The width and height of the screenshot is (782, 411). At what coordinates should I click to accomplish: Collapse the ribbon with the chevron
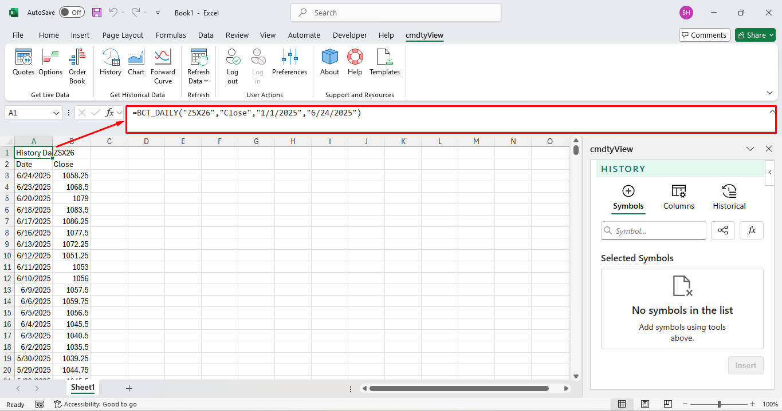click(x=769, y=93)
